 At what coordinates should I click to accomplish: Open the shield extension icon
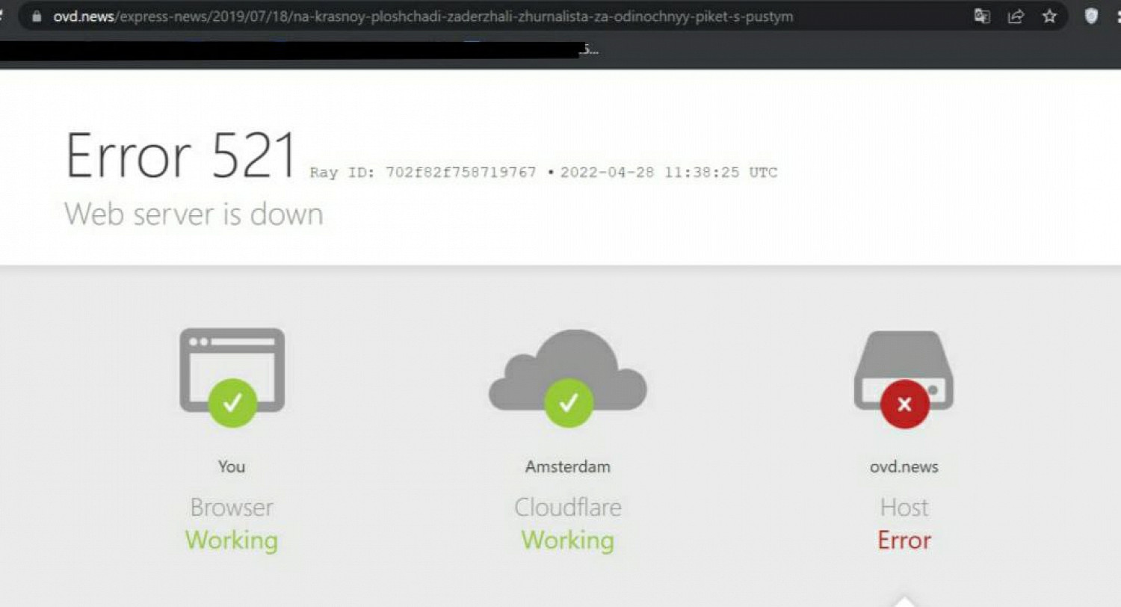point(1091,16)
